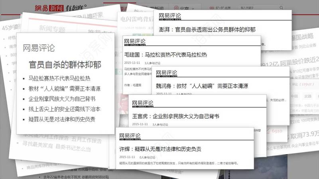Click 网易评论 logo on the 王言虎 card
The width and height of the screenshot is (319, 179).
(143, 104)
